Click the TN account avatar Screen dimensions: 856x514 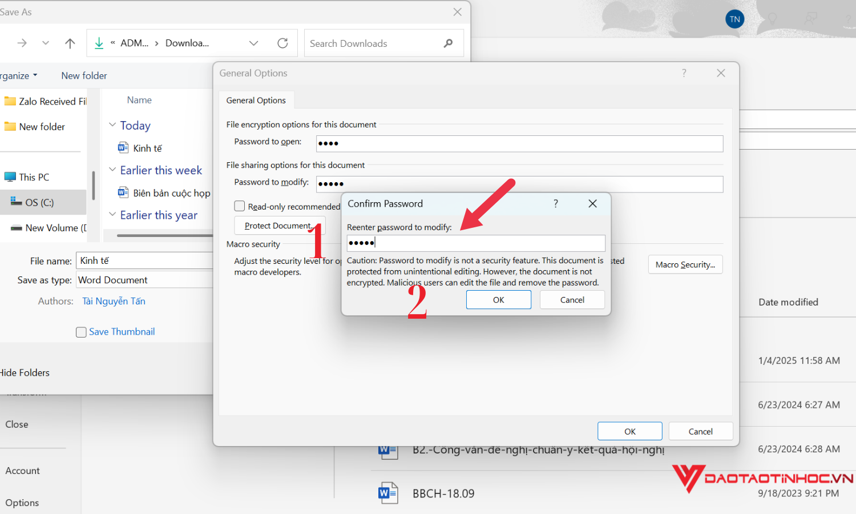734,19
